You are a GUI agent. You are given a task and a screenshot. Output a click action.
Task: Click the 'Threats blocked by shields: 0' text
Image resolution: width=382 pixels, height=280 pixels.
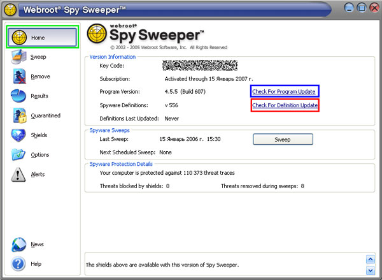coord(134,186)
